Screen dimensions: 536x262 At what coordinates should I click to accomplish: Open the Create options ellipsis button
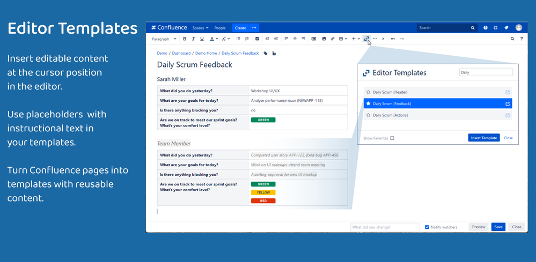point(254,28)
